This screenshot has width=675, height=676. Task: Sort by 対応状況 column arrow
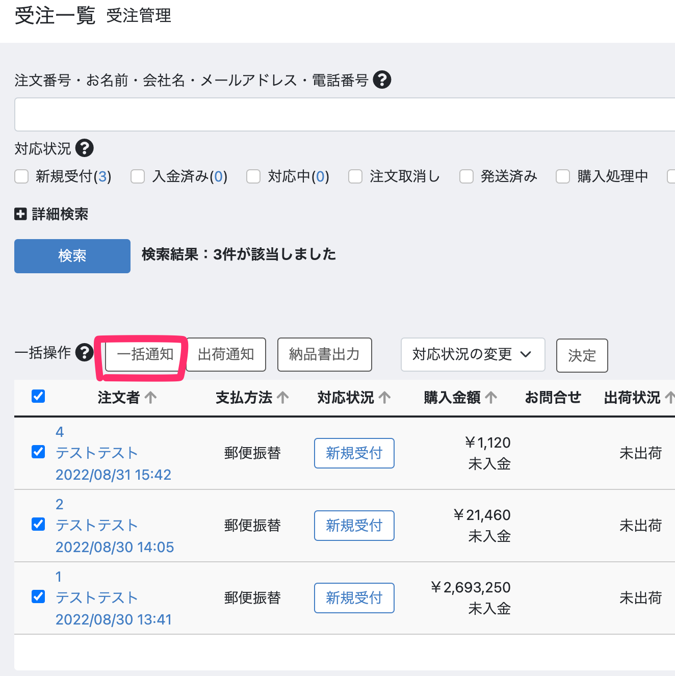[385, 398]
